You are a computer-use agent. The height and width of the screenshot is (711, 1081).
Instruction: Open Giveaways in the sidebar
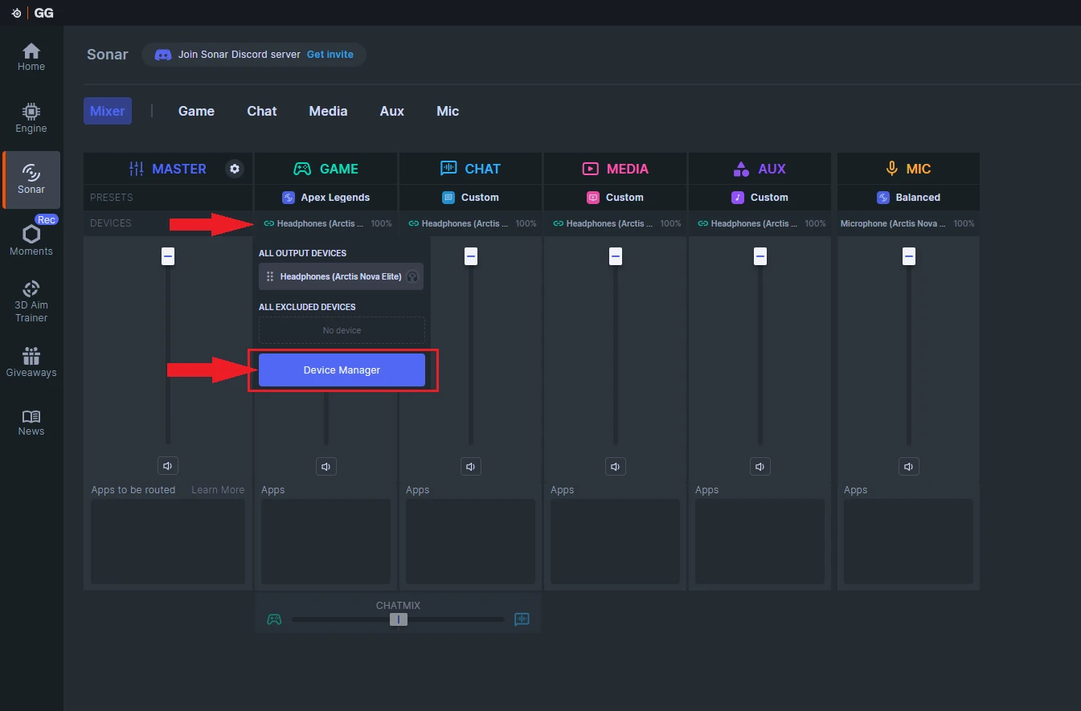pyautogui.click(x=31, y=362)
